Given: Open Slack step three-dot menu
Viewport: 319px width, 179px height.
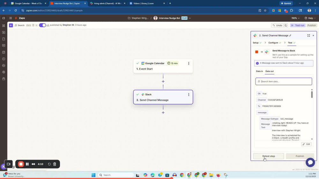Looking at the screenshot, I should coord(189,94).
